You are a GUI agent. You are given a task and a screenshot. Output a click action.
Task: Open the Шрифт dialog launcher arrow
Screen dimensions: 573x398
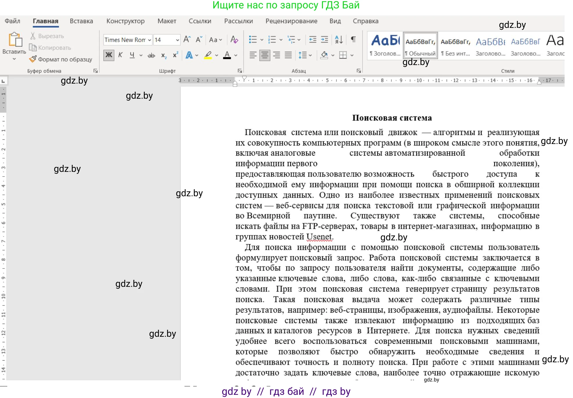tap(240, 71)
